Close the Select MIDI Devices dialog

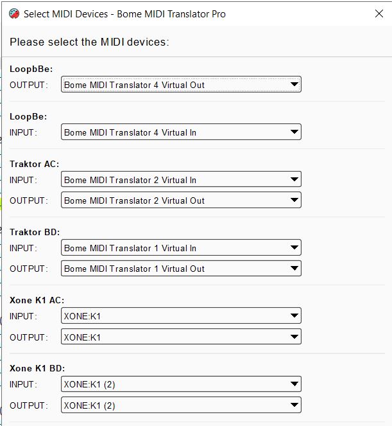tap(379, 13)
